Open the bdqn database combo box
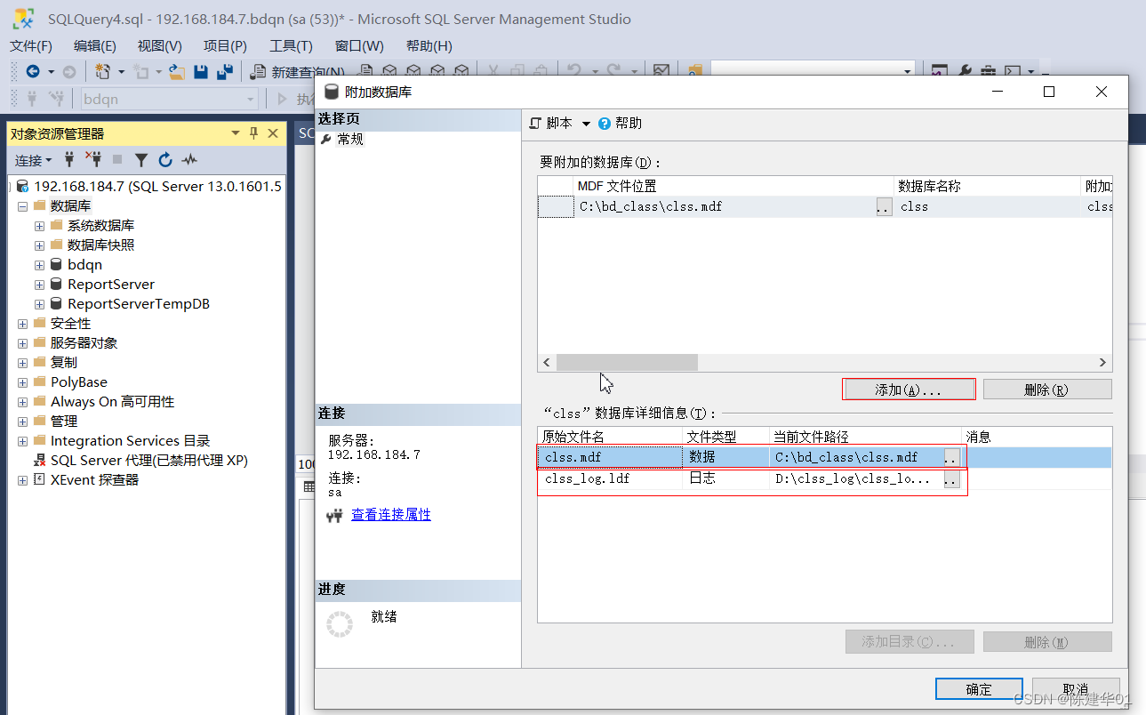Screen dimensions: 1146x715 pos(170,100)
